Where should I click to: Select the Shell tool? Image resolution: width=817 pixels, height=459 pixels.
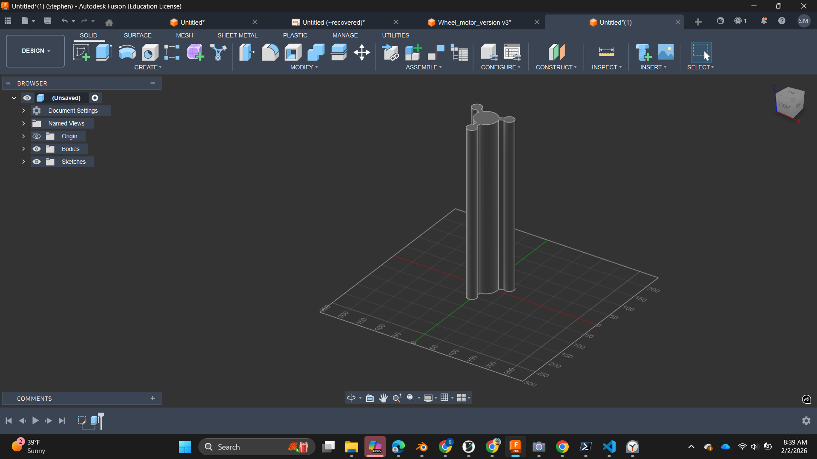pos(293,52)
